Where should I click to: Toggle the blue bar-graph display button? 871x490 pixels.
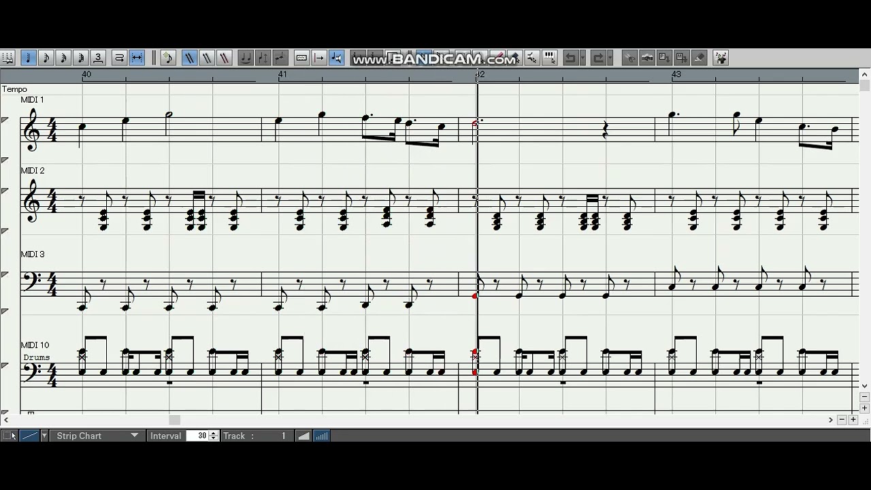[x=321, y=436]
